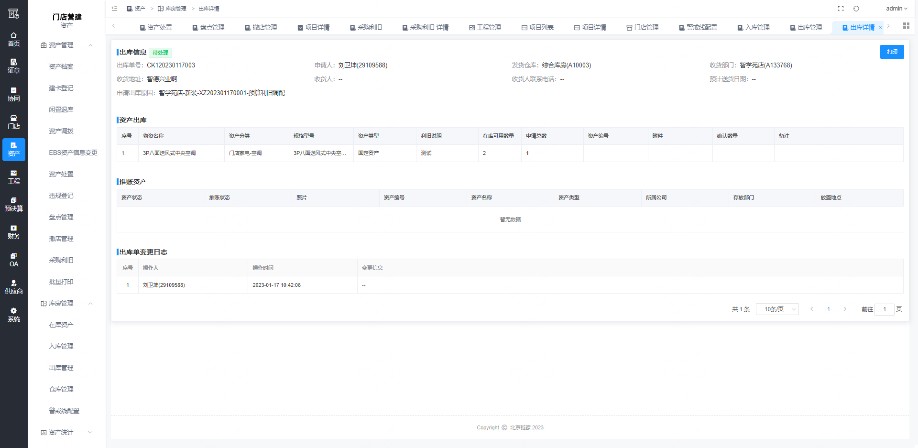Select 在库资产 in the sidebar menu

[x=61, y=325]
